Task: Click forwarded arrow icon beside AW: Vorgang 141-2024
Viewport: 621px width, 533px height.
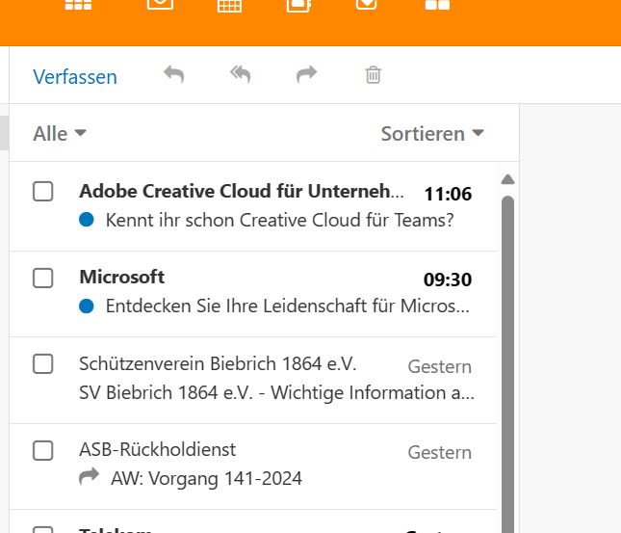Action: (x=89, y=476)
